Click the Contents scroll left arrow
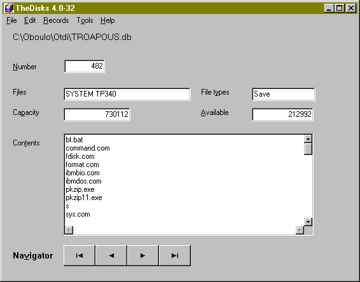 pos(69,230)
